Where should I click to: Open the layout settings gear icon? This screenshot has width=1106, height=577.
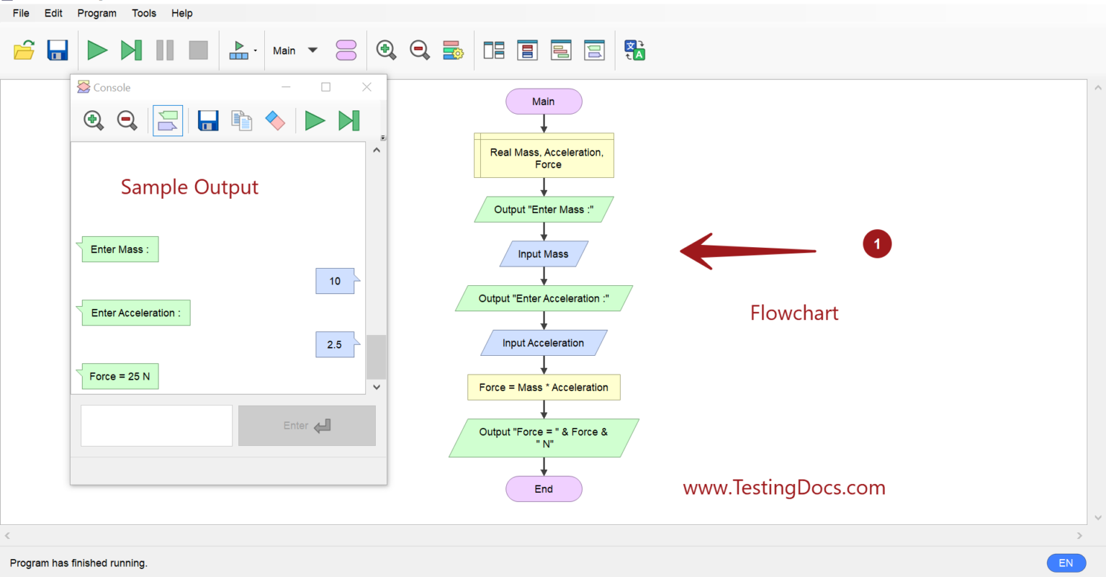click(453, 50)
